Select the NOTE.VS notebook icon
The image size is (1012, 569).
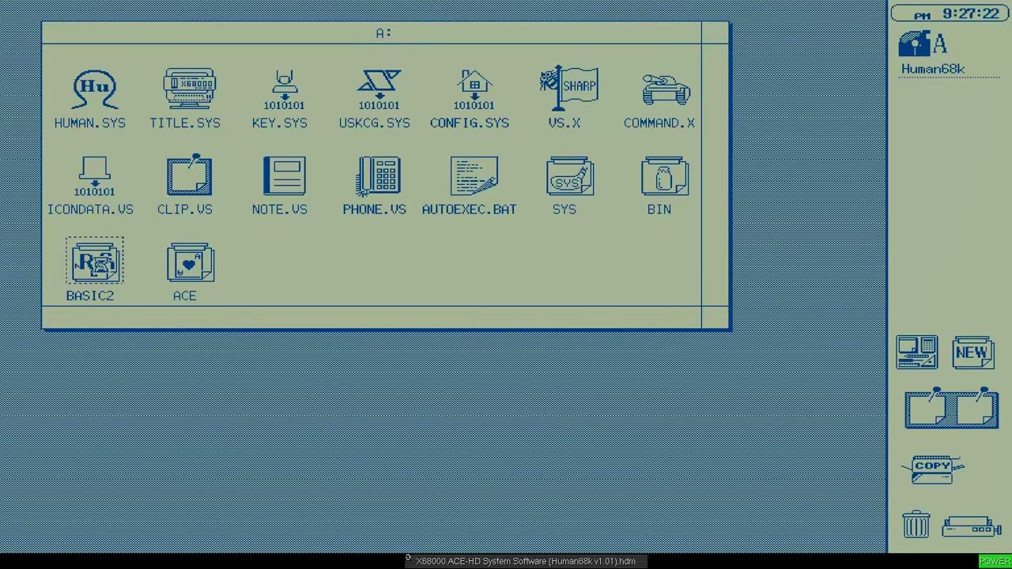point(284,175)
